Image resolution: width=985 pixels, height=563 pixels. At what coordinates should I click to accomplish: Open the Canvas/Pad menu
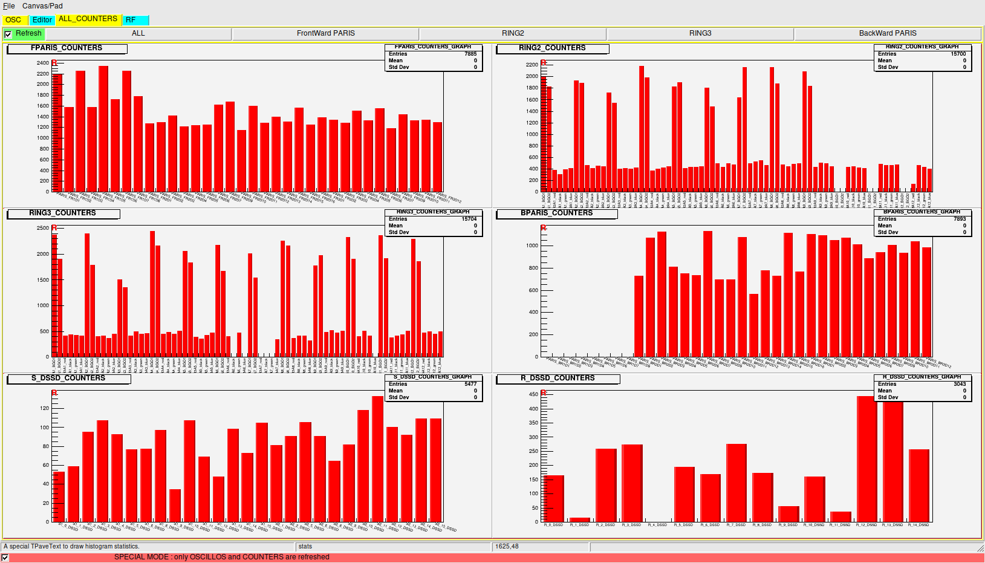point(42,6)
